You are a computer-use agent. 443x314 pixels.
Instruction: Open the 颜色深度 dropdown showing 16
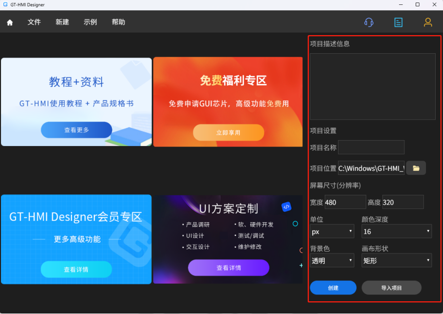coord(397,231)
